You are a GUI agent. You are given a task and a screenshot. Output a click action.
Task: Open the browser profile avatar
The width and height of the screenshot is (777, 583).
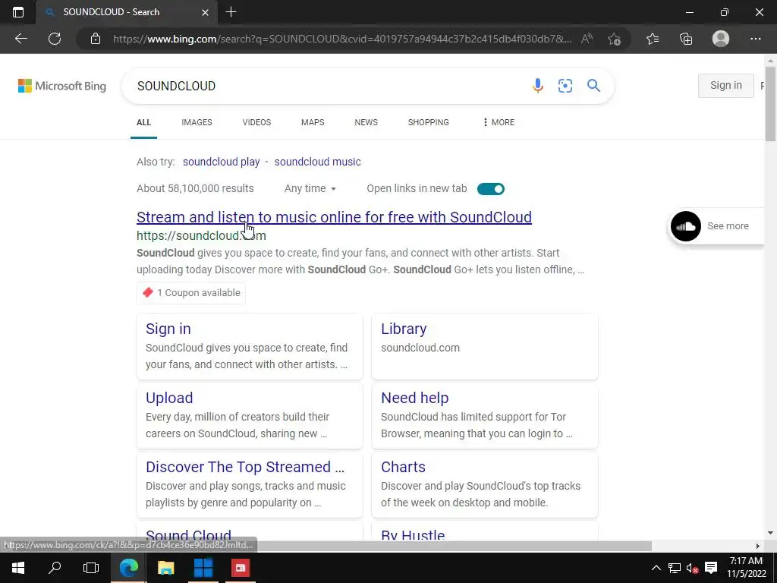click(721, 39)
